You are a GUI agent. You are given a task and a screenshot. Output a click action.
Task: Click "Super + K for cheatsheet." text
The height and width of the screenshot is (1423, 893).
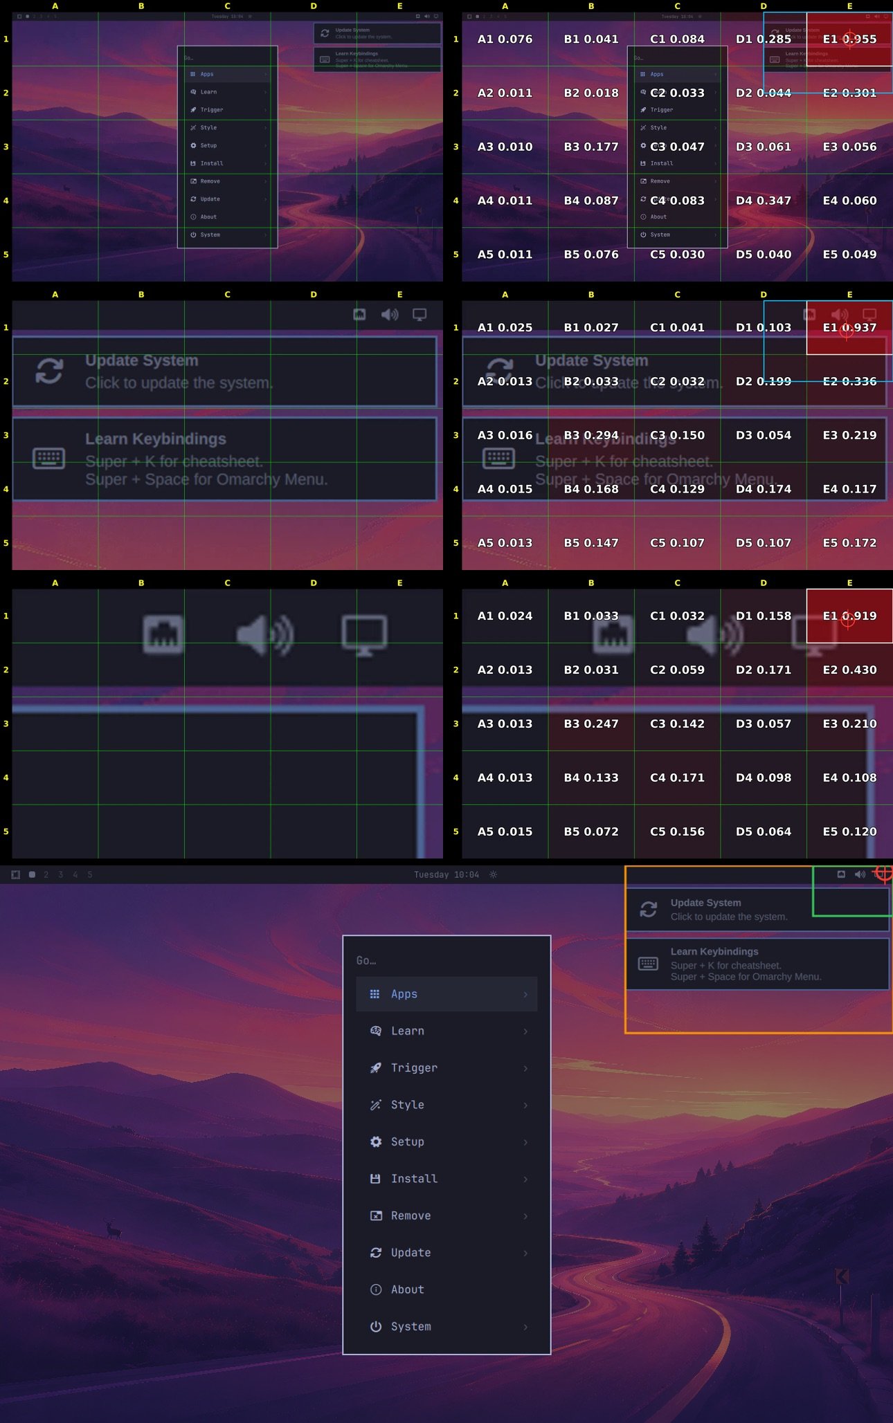click(725, 966)
